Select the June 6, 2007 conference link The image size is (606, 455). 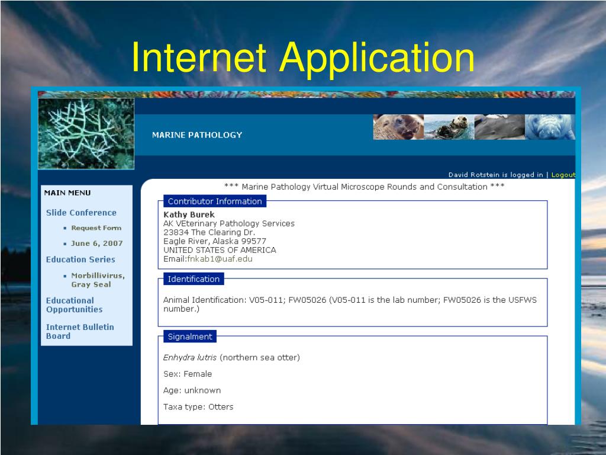(97, 243)
